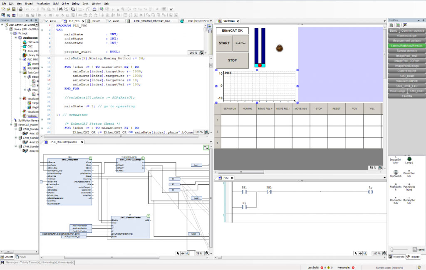The height and width of the screenshot is (270, 426).
Task: Click the STOP button in WebVisu
Action: [x=232, y=60]
